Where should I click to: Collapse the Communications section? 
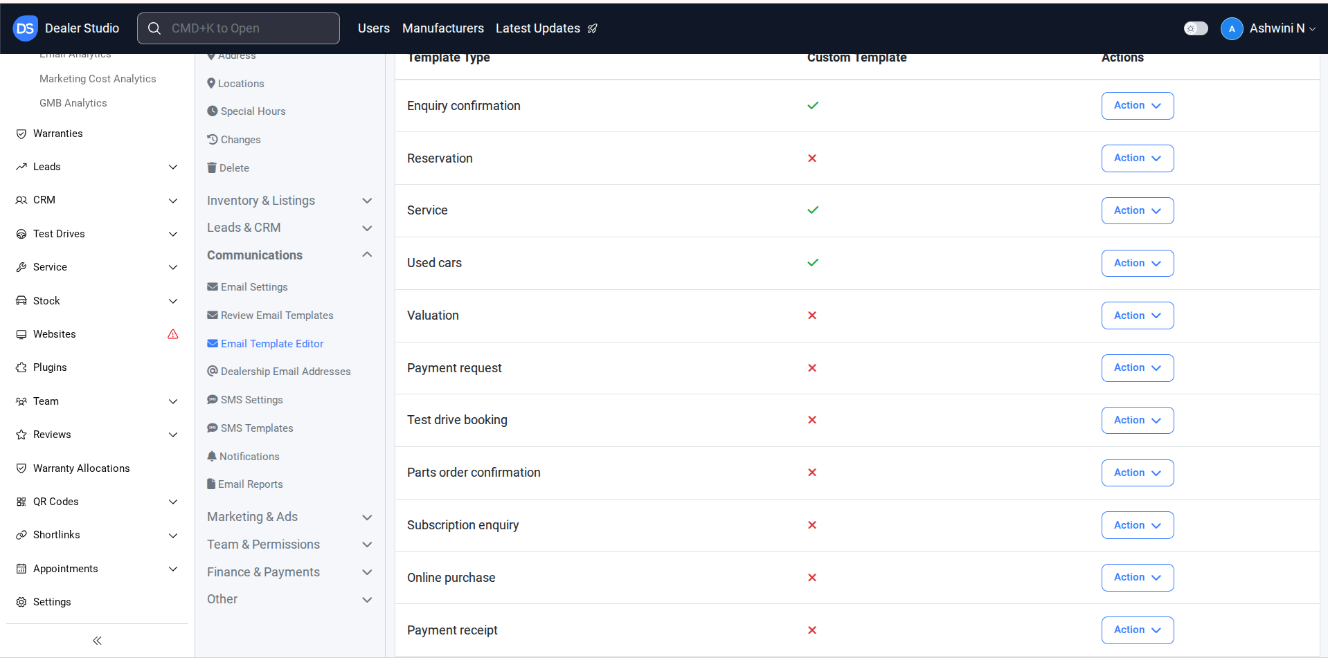click(289, 255)
